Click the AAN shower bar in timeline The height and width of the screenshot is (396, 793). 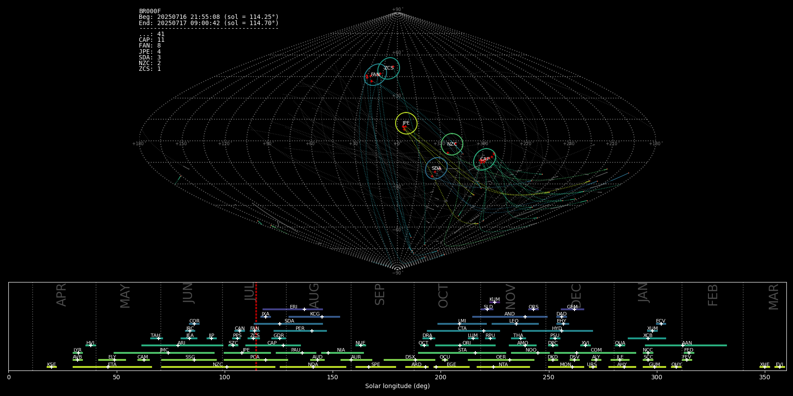pos(686,345)
